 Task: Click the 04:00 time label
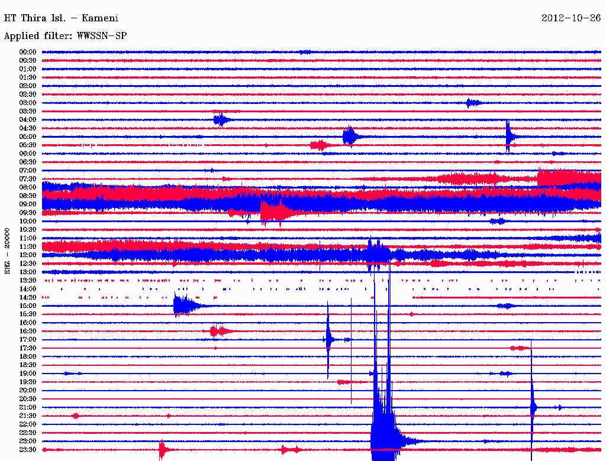(28, 120)
